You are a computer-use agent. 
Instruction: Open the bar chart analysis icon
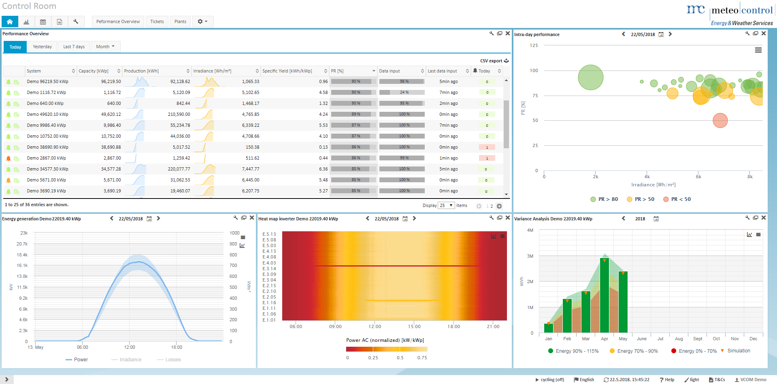tap(26, 21)
